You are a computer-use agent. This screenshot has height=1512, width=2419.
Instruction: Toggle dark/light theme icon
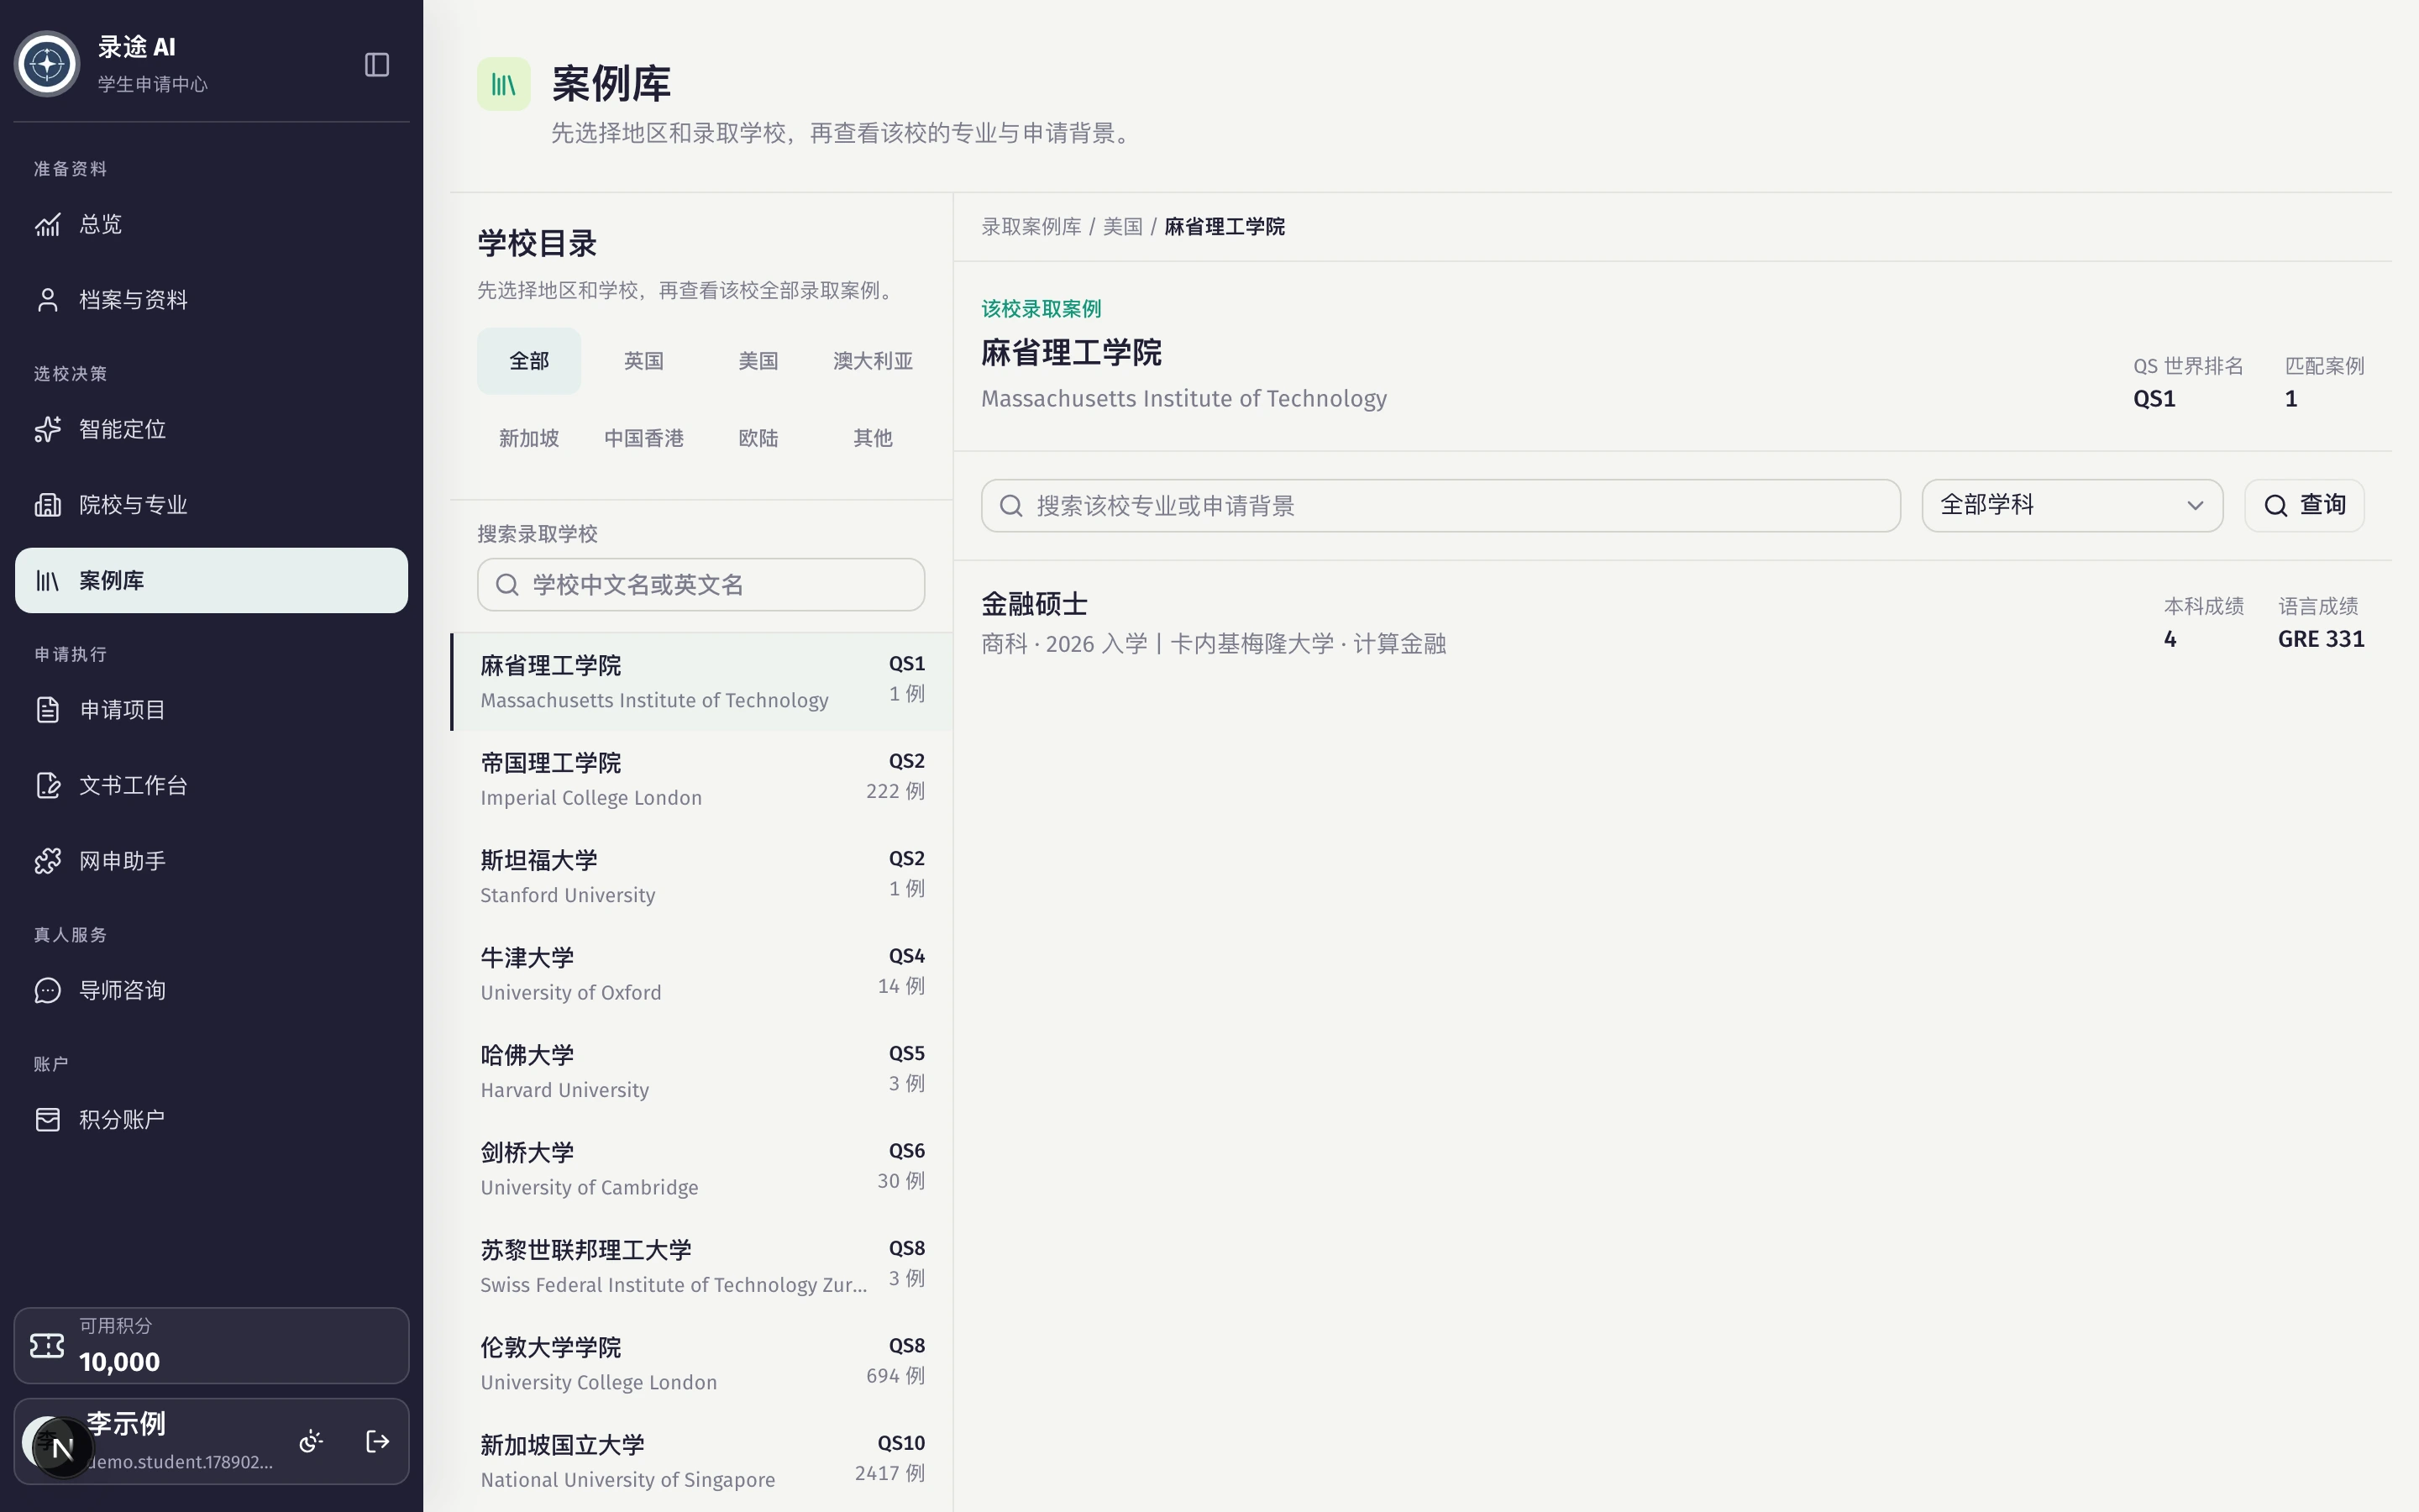[311, 1441]
